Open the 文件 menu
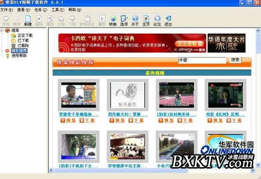The width and height of the screenshot is (261, 179). pos(7,10)
